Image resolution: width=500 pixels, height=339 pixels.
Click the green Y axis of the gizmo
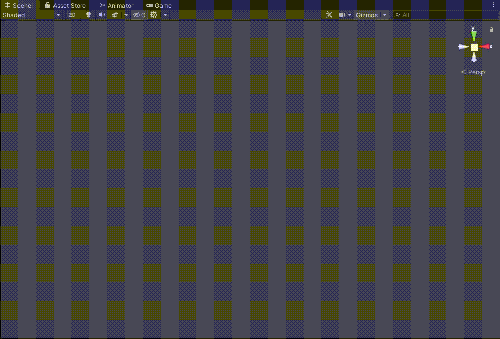coord(473,35)
